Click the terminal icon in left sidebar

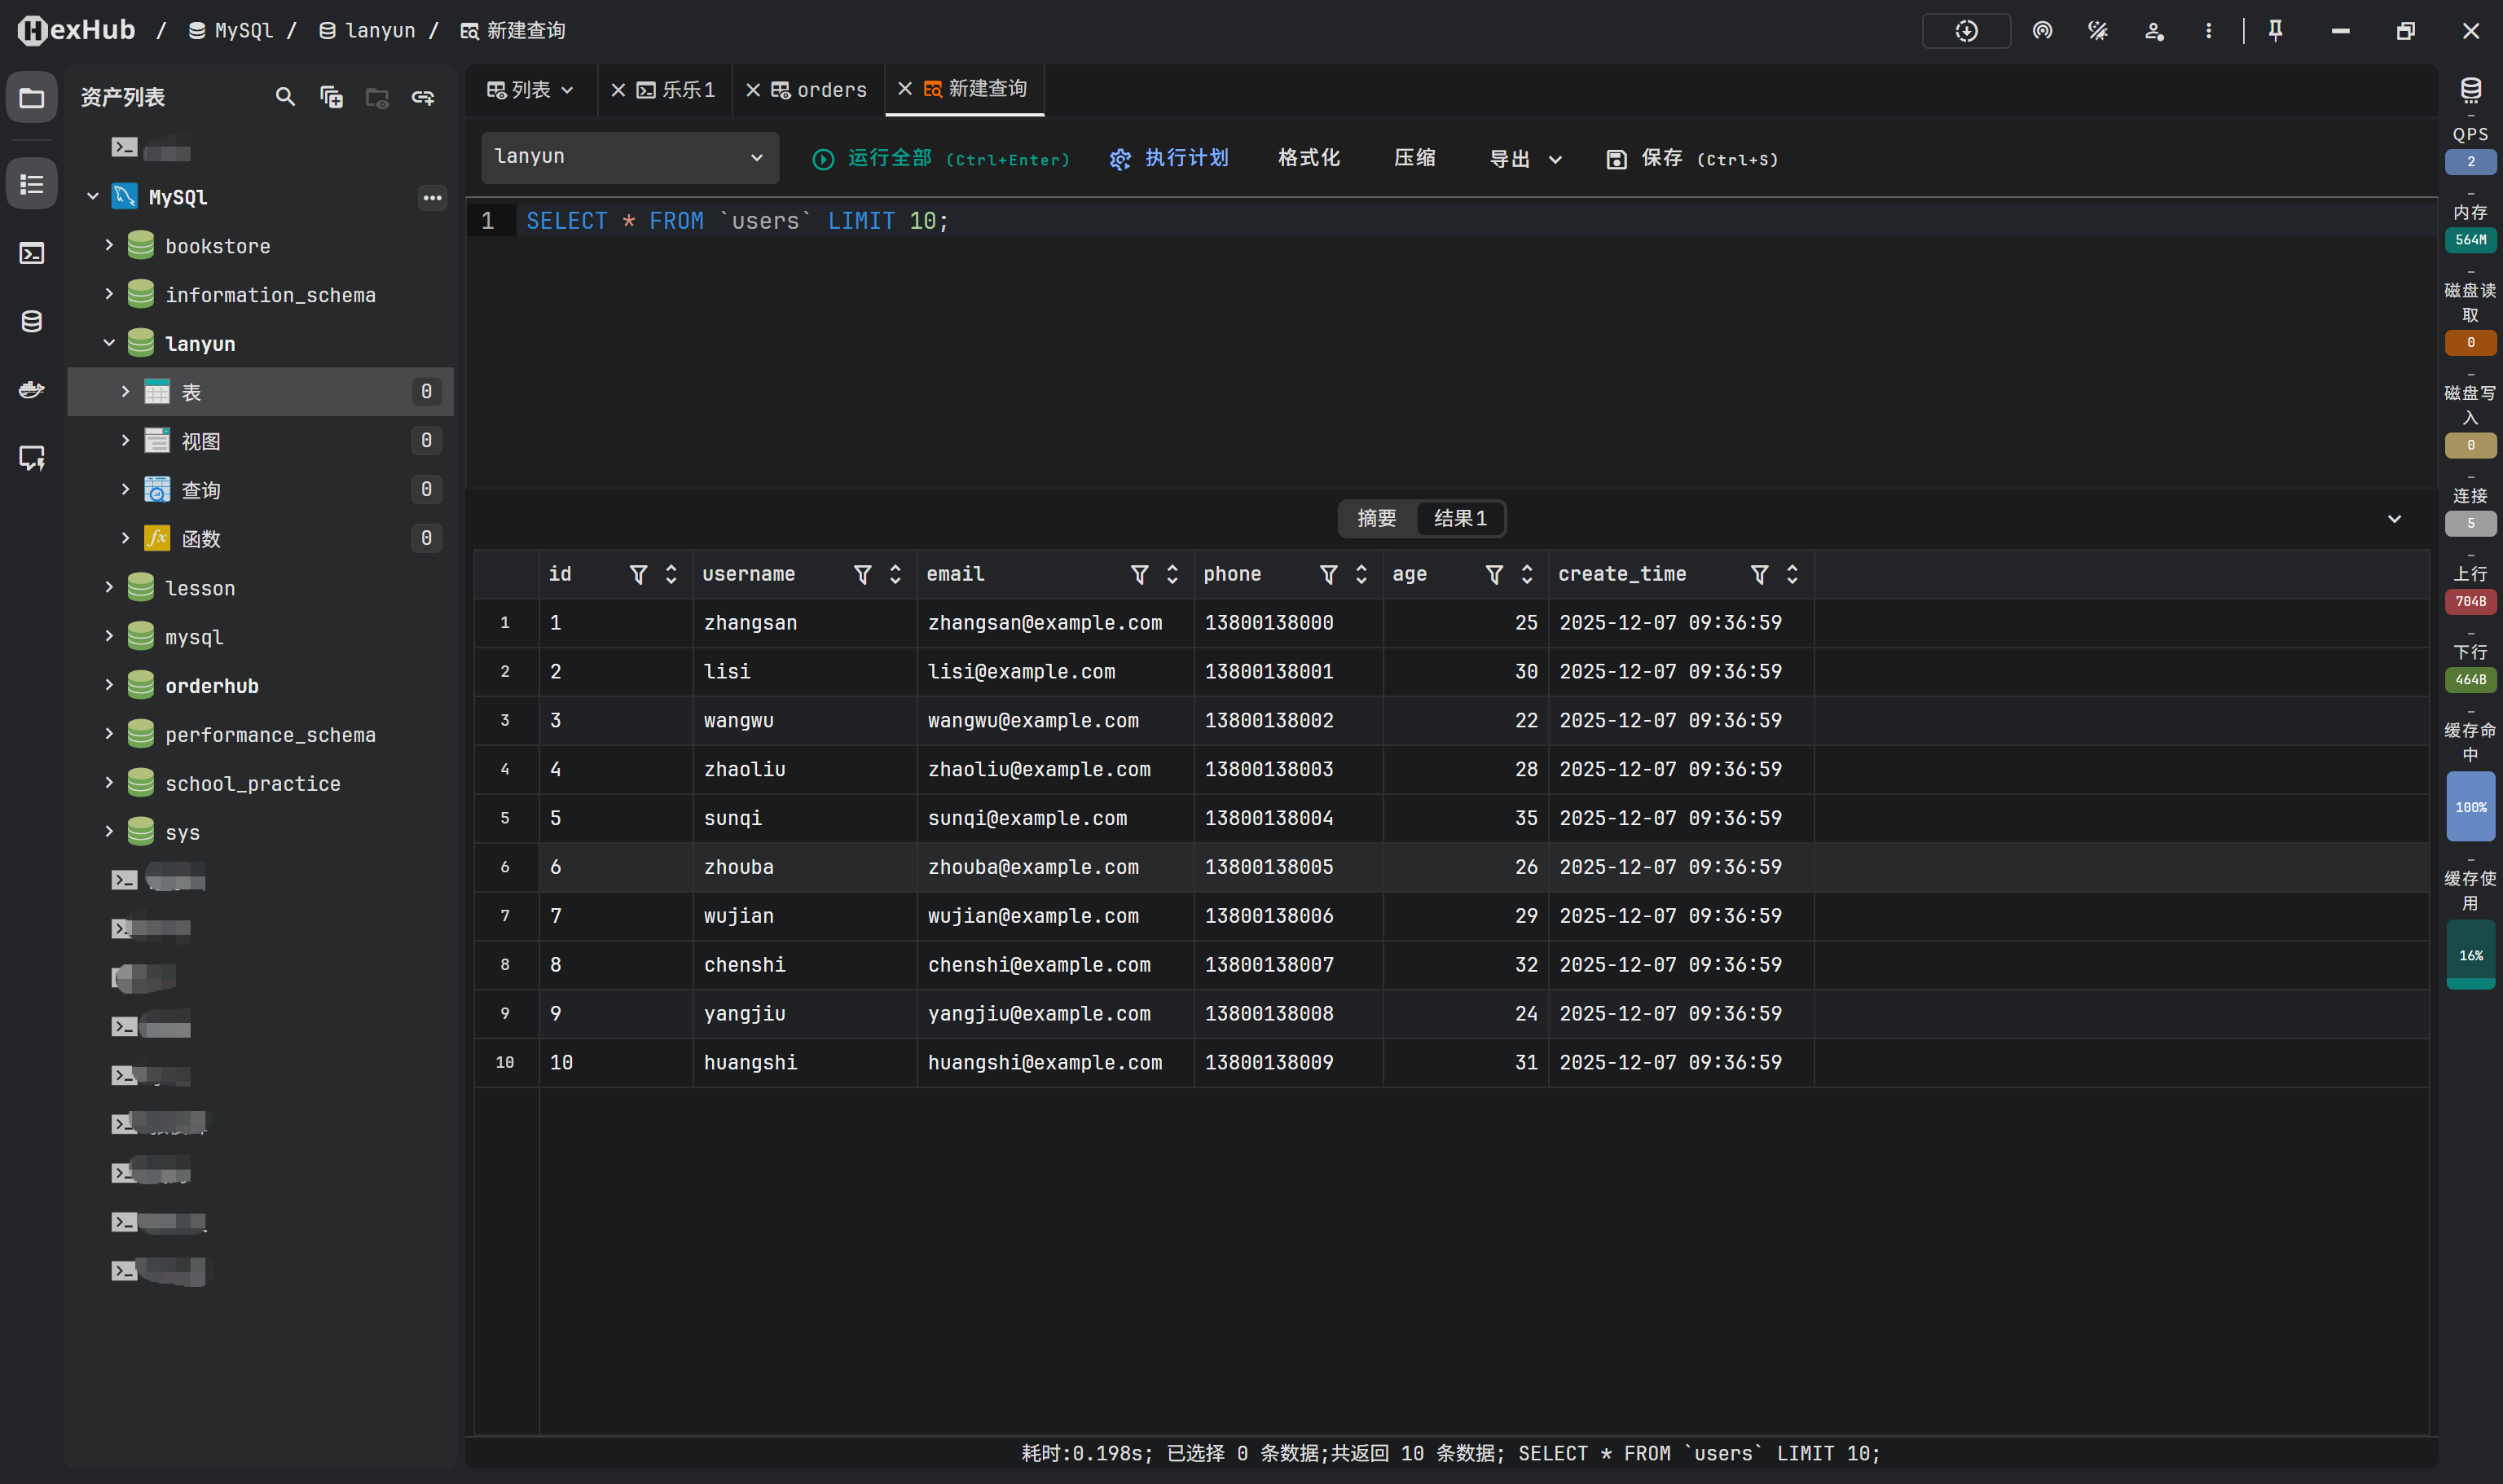click(x=32, y=253)
